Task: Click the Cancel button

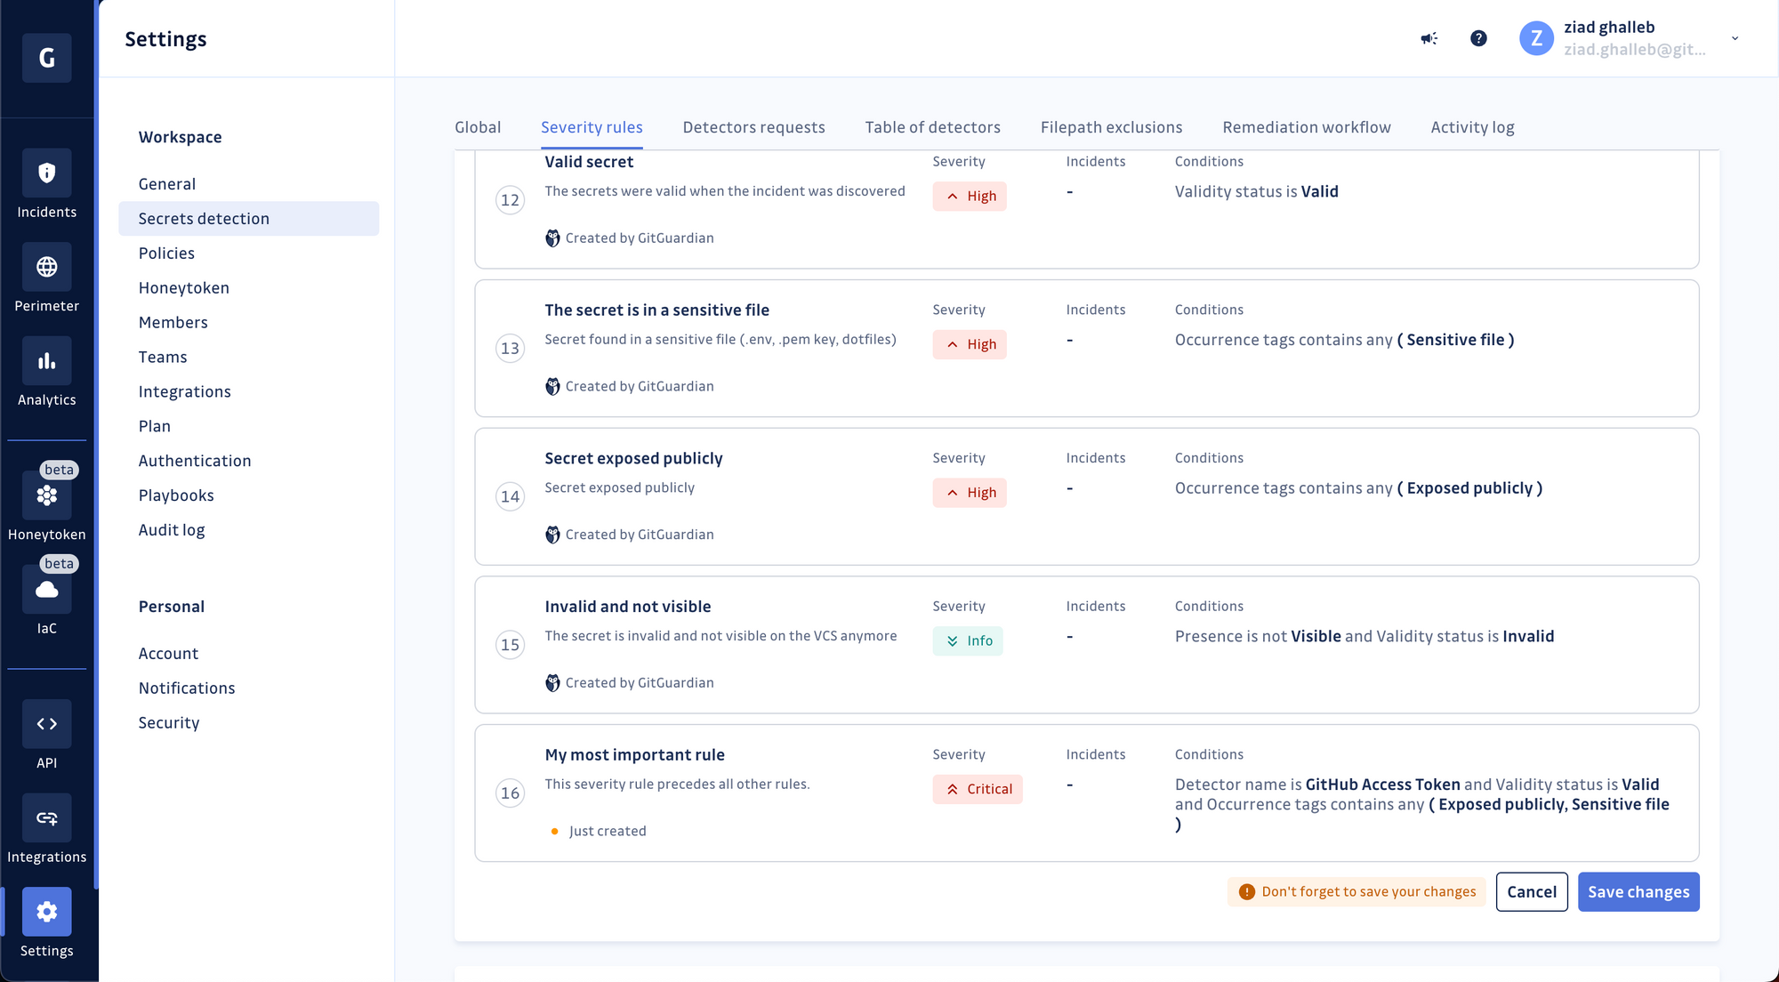Action: click(1531, 891)
